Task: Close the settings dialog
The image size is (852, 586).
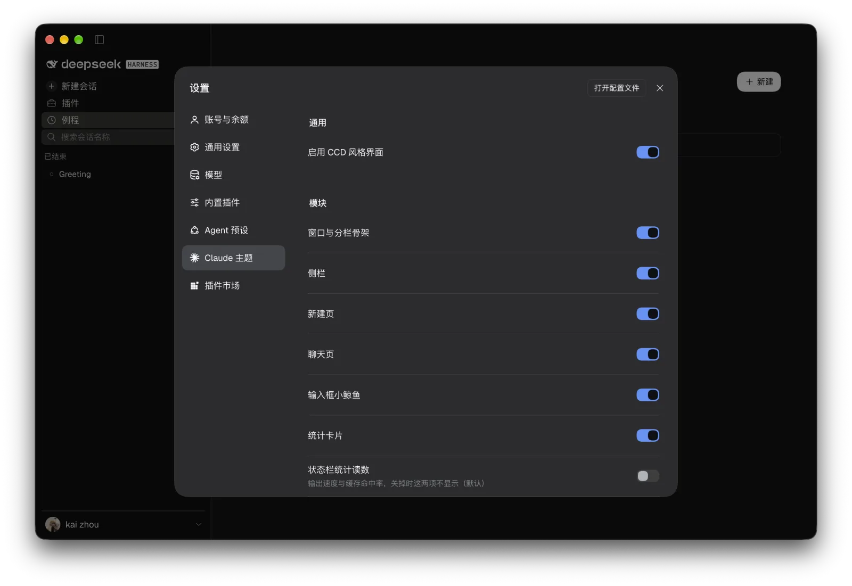Action: pos(660,88)
